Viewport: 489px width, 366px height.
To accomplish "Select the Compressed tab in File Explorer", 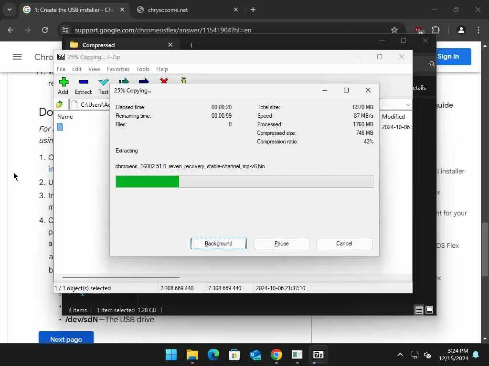I will [122, 45].
